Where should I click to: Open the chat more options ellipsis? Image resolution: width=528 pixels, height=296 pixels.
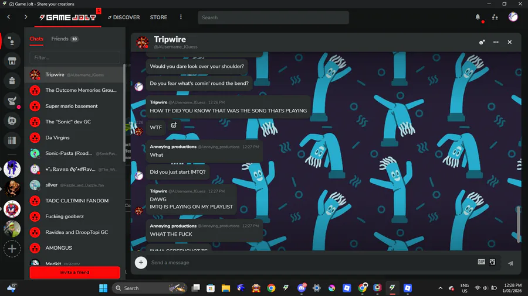(496, 42)
